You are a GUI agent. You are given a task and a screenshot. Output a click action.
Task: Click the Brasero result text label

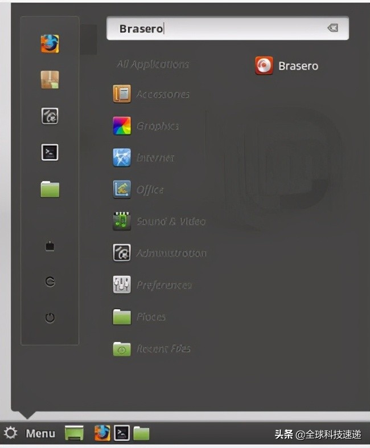point(298,66)
